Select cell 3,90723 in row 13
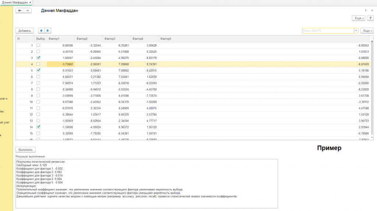The width and height of the screenshot is (377, 211). (x=264, y=121)
